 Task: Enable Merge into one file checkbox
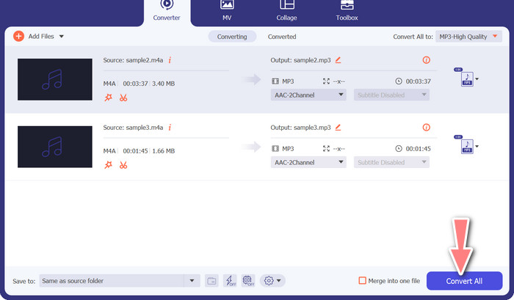coord(362,281)
